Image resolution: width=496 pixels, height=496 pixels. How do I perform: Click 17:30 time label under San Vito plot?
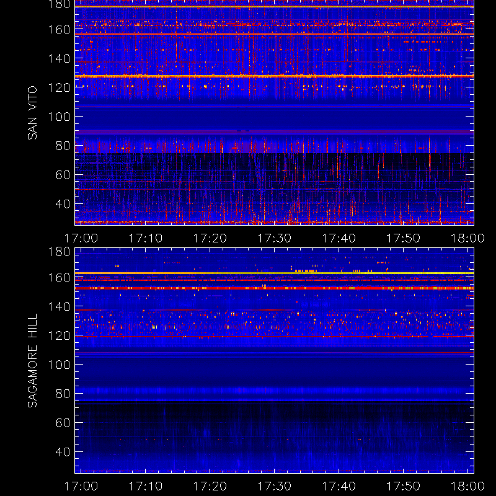pyautogui.click(x=275, y=238)
